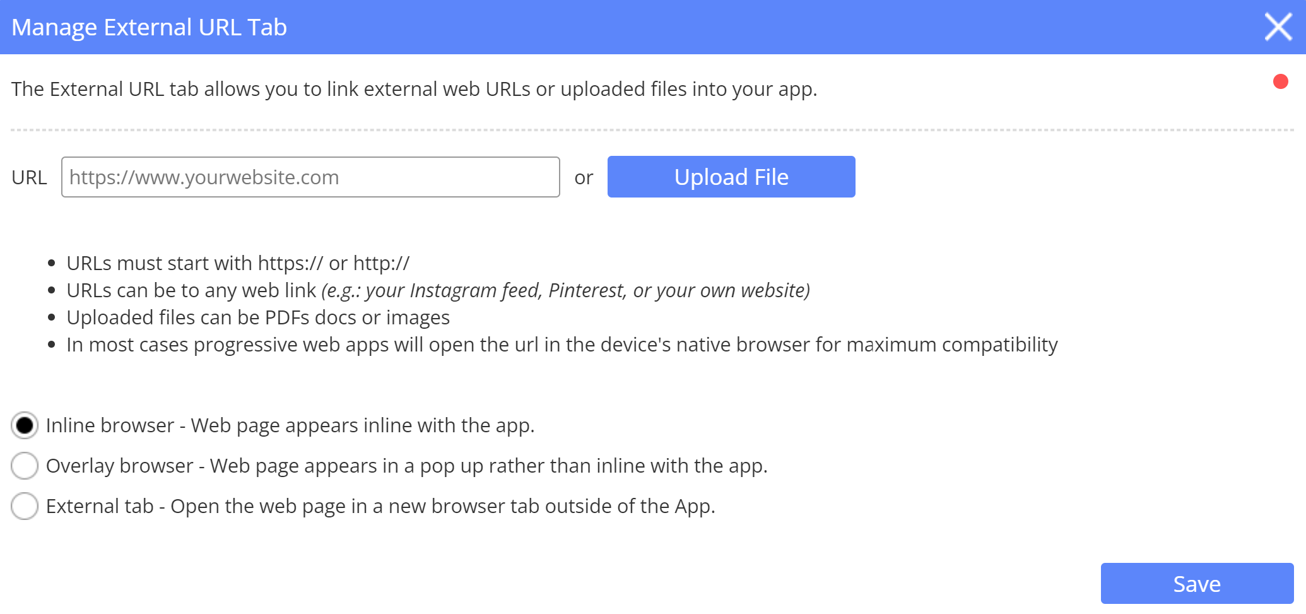Choose the Overlay browser radio button
Image resolution: width=1306 pixels, height=614 pixels.
click(x=25, y=466)
